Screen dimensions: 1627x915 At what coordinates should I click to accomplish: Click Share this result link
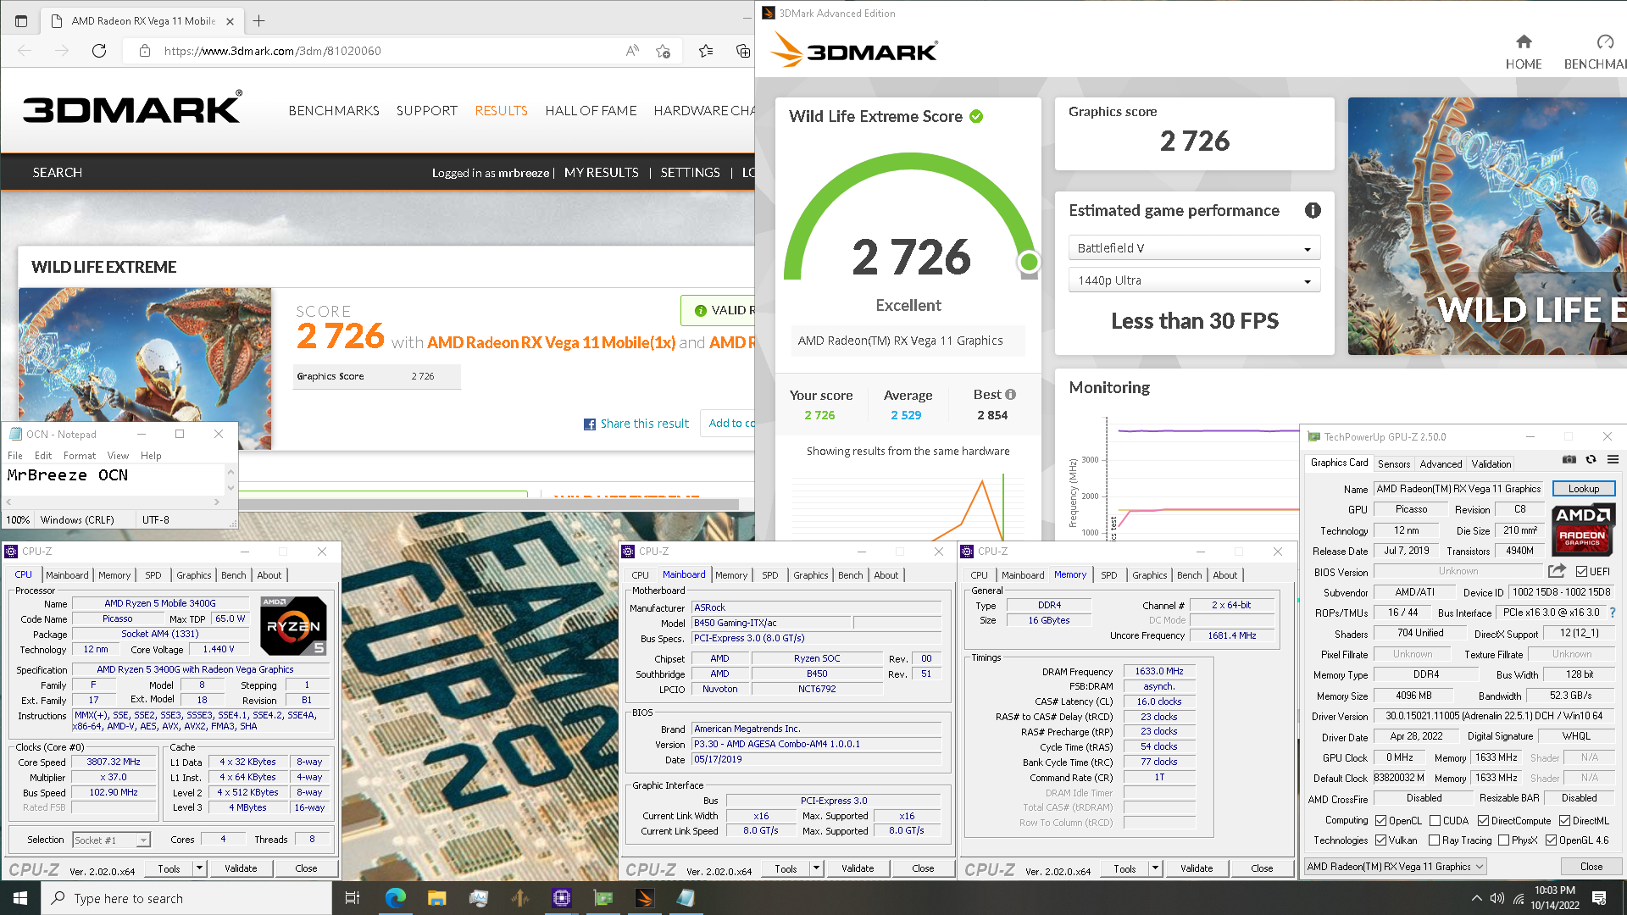pyautogui.click(x=644, y=424)
